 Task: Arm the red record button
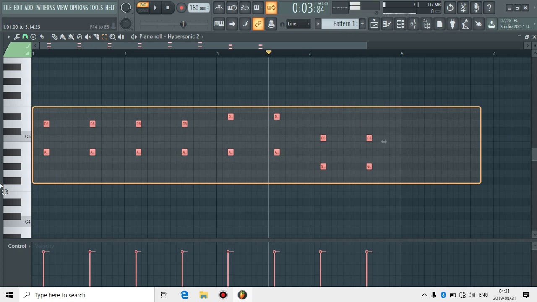coord(181,8)
